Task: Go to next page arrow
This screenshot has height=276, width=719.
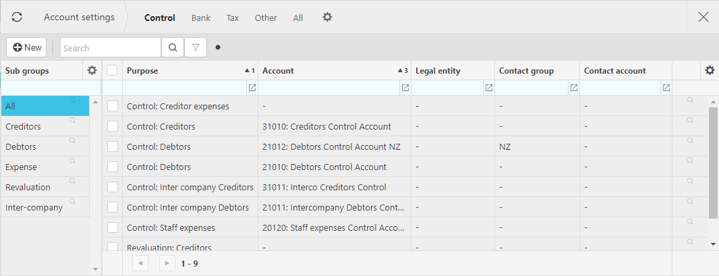Action: (167, 263)
